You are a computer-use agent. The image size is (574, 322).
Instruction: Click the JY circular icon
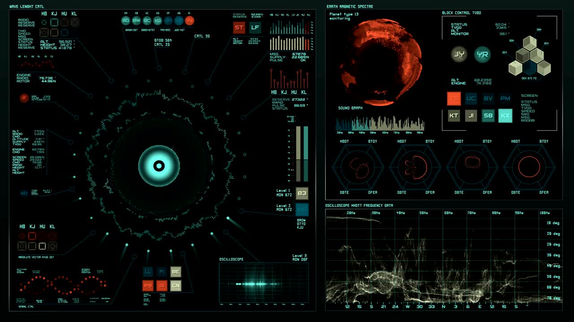point(458,55)
